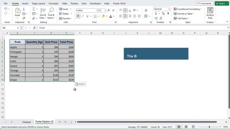
Task: Open Paste Options (Ctrl) popup
Action: pyautogui.click(x=80, y=84)
